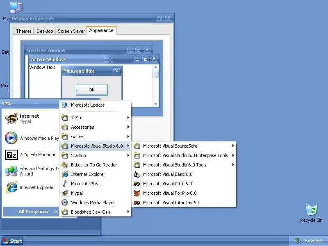This screenshot has width=328, height=246.
Task: Click the 7-Zip folder icon in programs list
Action: coord(65,118)
